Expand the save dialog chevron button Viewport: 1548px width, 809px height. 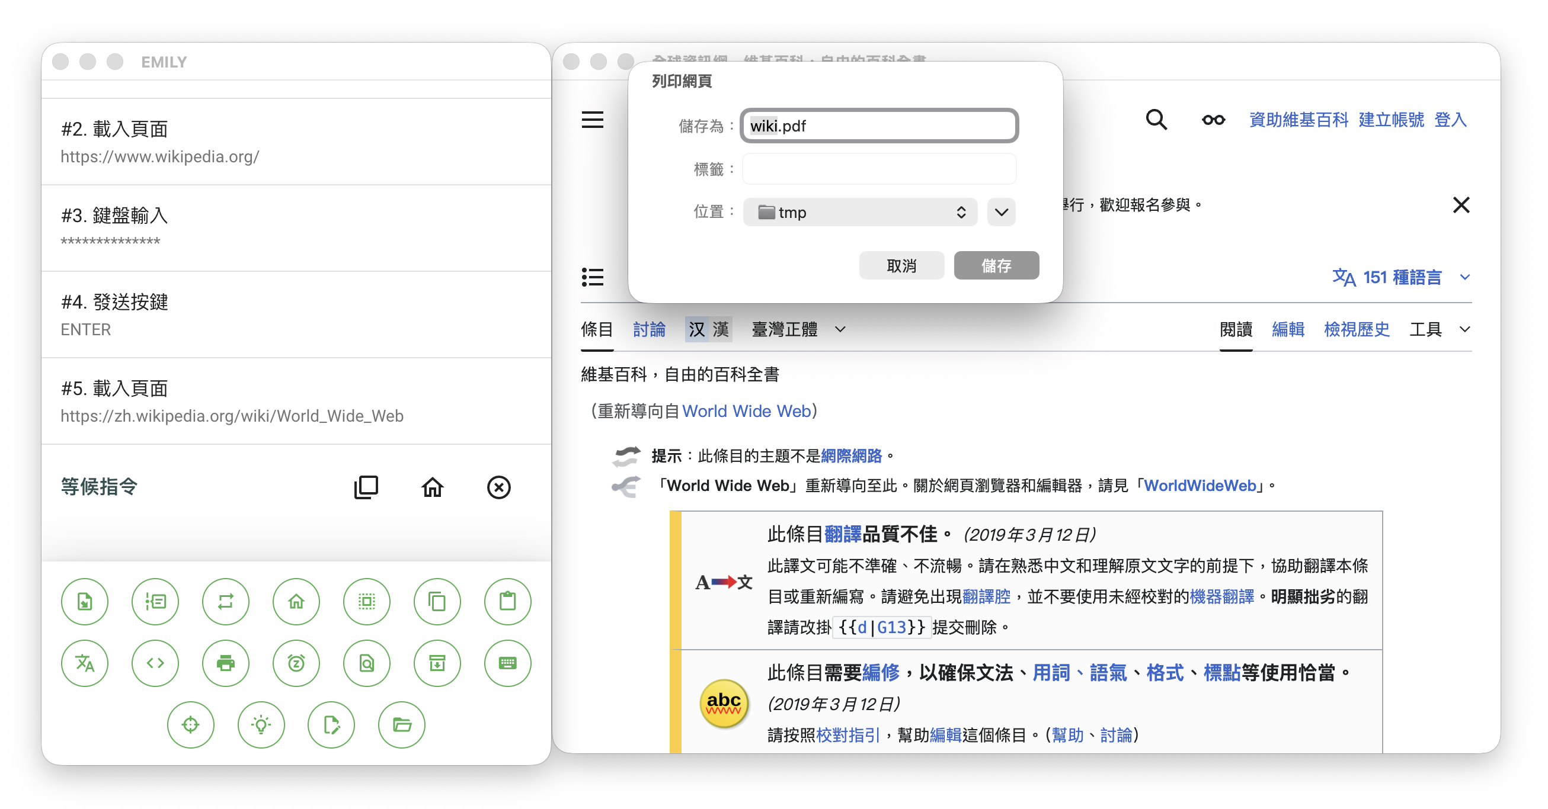tap(1000, 212)
